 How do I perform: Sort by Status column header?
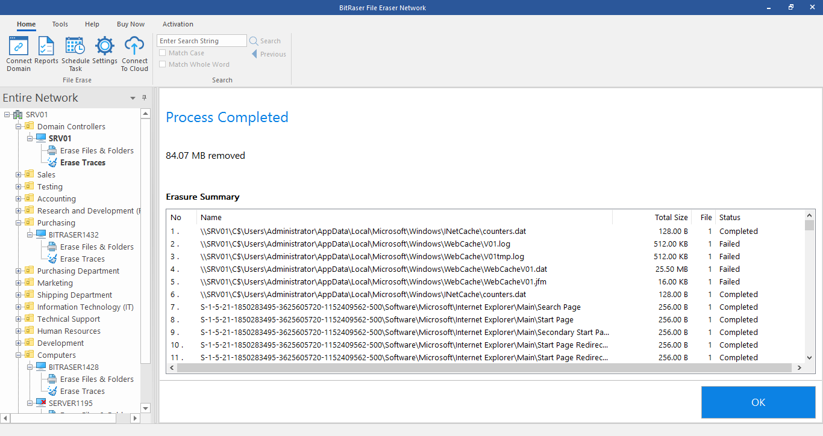click(759, 217)
